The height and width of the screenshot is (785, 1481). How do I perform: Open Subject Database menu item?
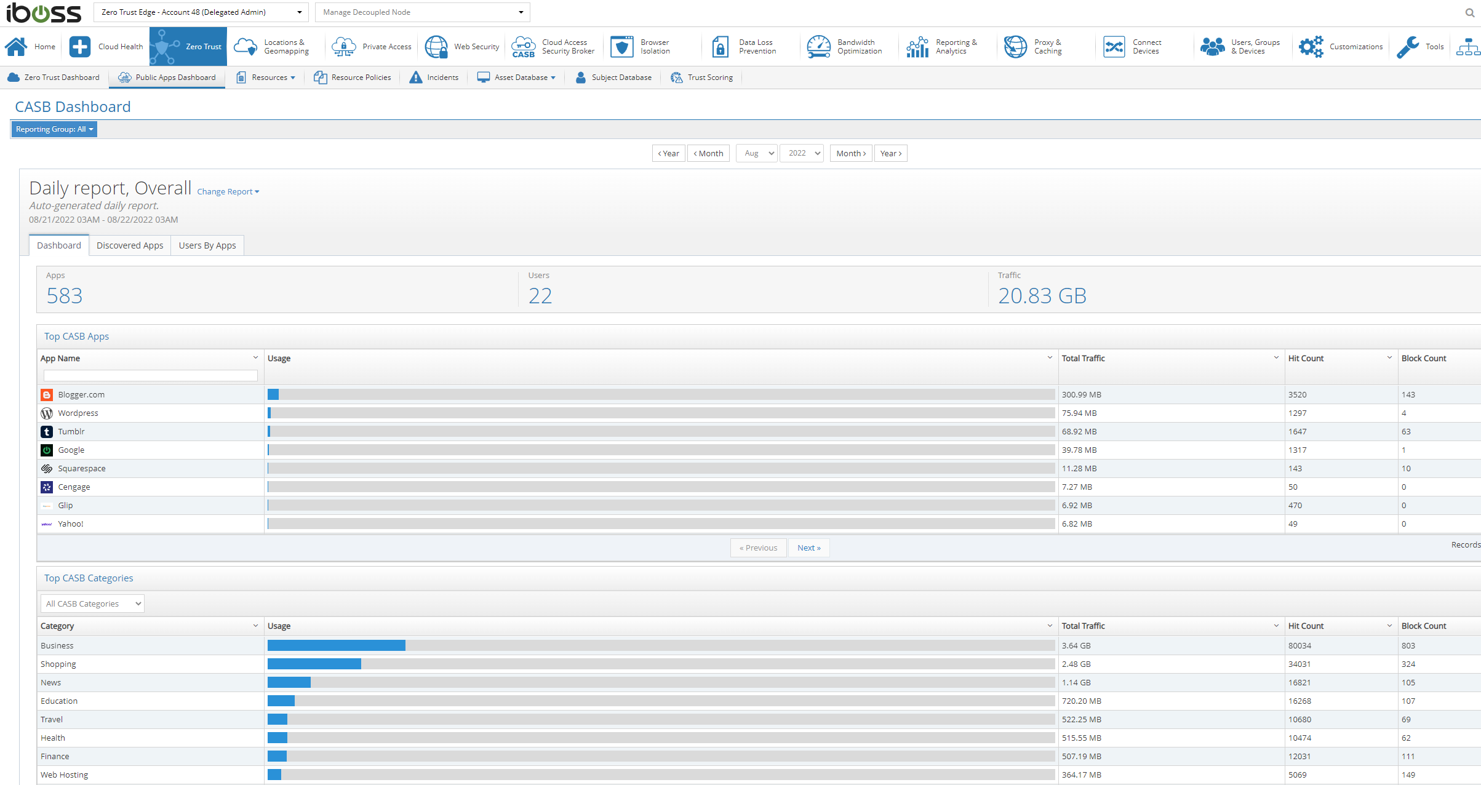click(x=613, y=78)
